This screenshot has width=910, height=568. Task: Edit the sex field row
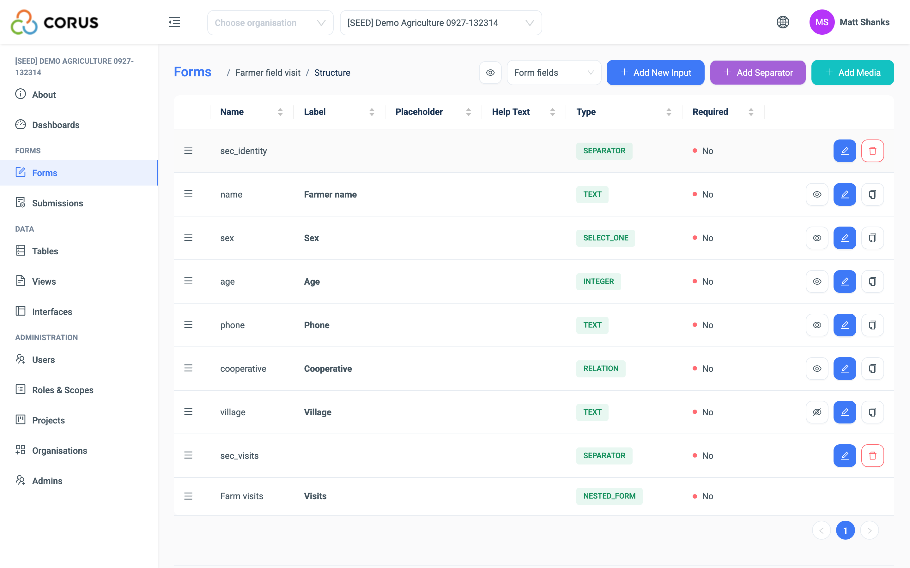(x=845, y=238)
